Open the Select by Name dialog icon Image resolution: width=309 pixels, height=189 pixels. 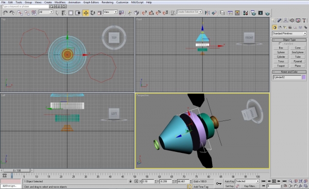click(x=64, y=13)
